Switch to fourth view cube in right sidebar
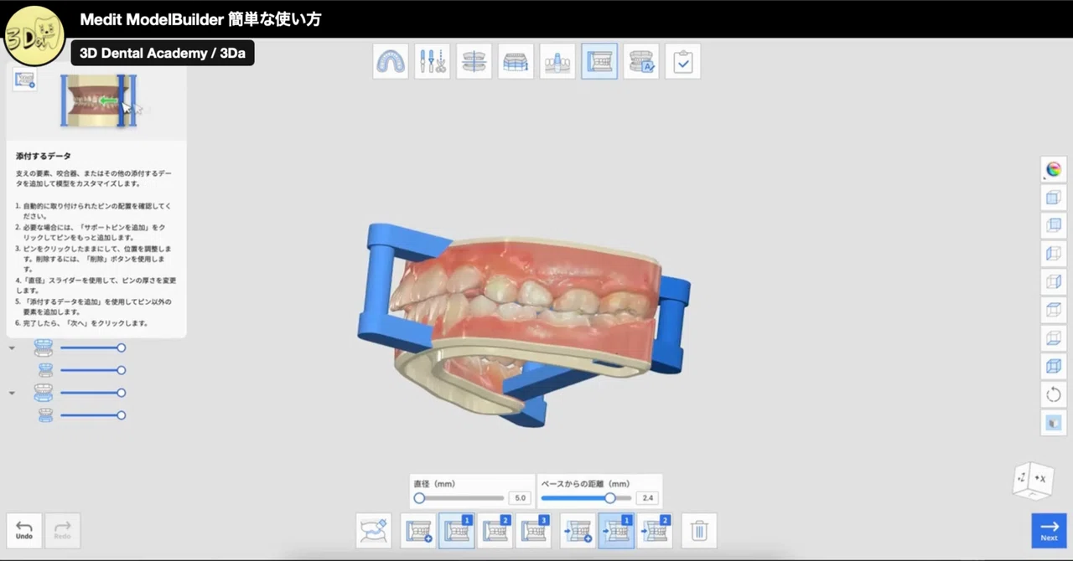Screen dimensions: 1073x561 [x=1054, y=282]
